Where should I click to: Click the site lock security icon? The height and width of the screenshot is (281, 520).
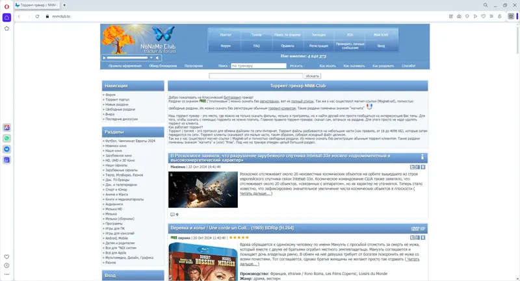click(47, 16)
